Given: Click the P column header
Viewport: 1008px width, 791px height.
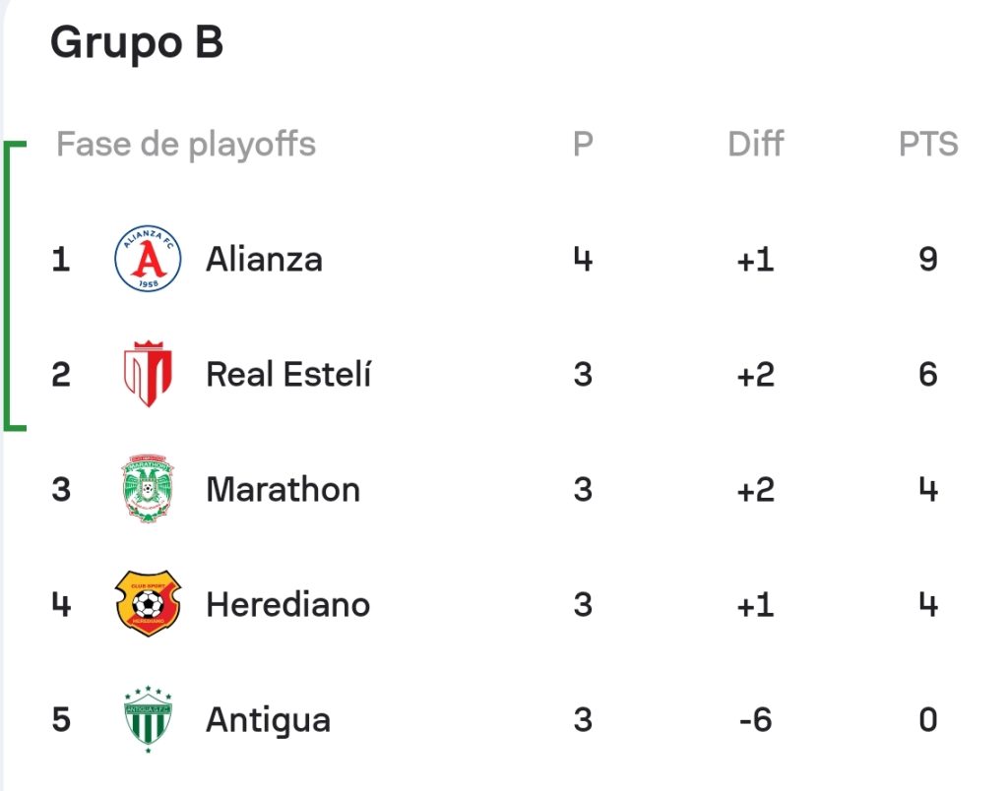Looking at the screenshot, I should pyautogui.click(x=583, y=144).
